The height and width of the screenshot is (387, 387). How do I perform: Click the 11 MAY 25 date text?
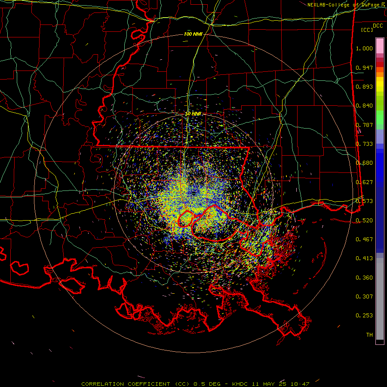click(x=269, y=384)
